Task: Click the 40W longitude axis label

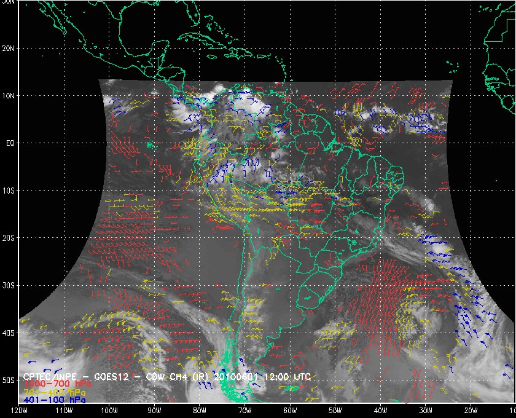Action: [x=380, y=411]
